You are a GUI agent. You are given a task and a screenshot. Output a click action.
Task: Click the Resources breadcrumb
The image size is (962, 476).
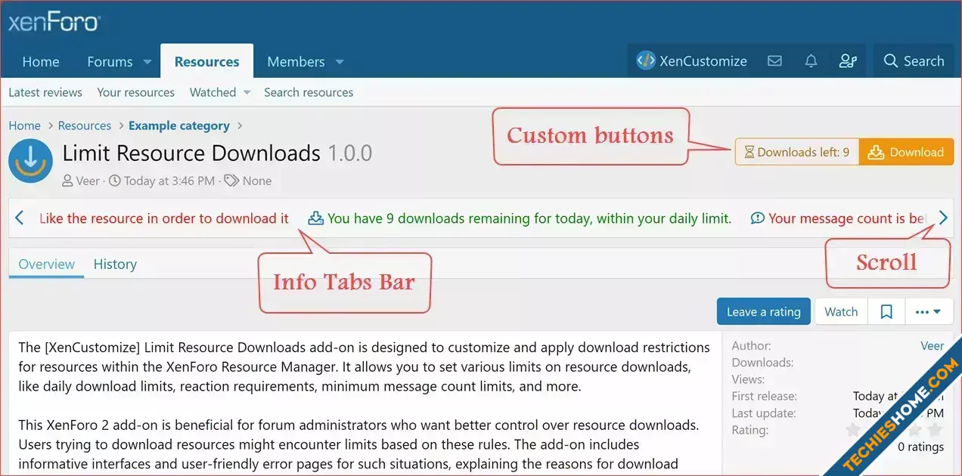(85, 125)
